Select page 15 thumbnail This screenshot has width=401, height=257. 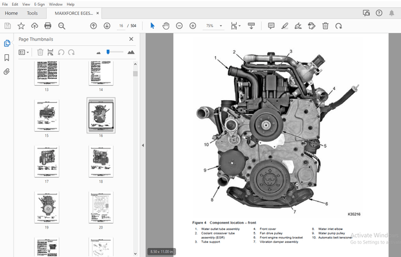tap(47, 116)
